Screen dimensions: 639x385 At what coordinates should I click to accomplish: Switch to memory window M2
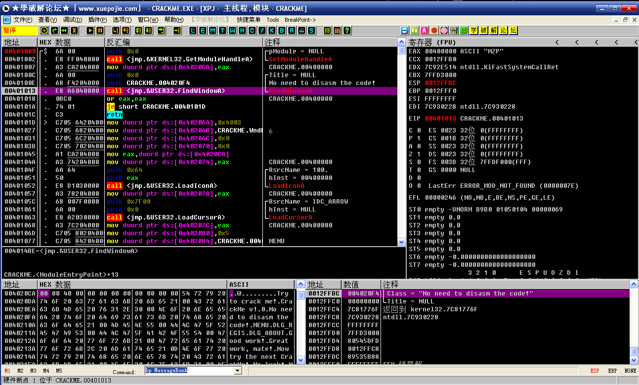coord(20,371)
